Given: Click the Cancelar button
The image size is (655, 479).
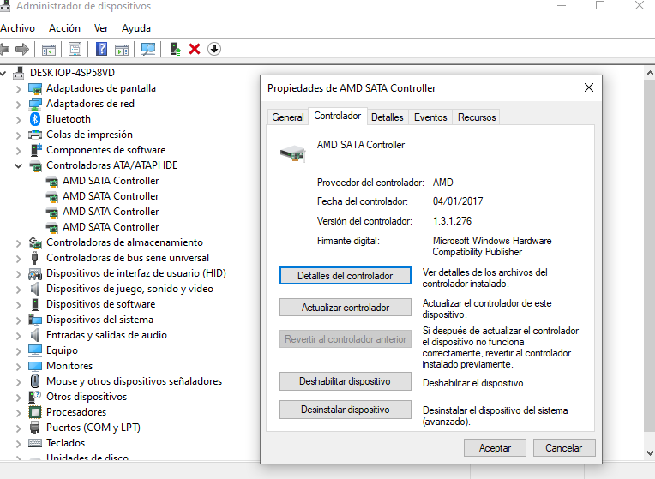Looking at the screenshot, I should [x=564, y=448].
